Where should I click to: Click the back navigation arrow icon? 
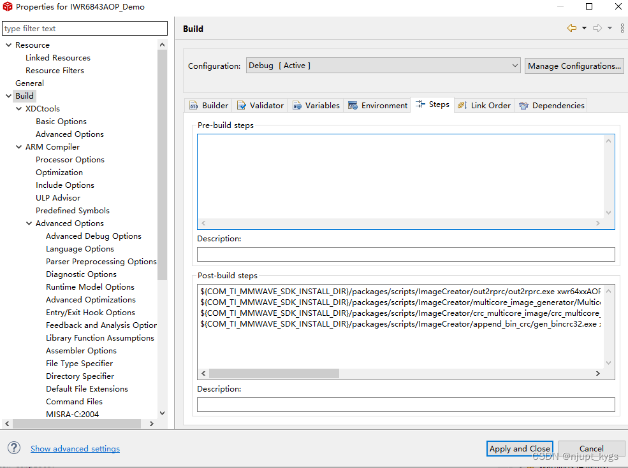[x=571, y=28]
